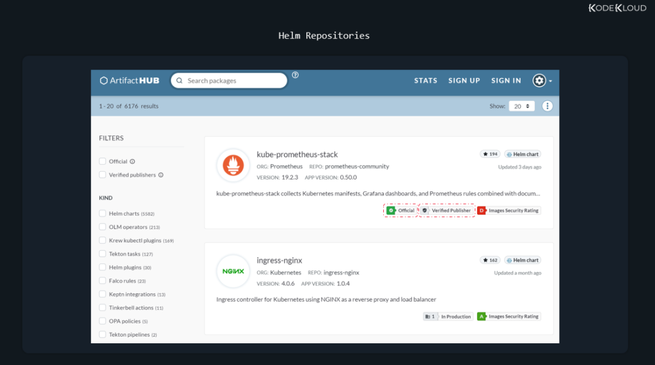Click app version 1.0.4 value
This screenshot has height=365, width=655.
(343, 284)
